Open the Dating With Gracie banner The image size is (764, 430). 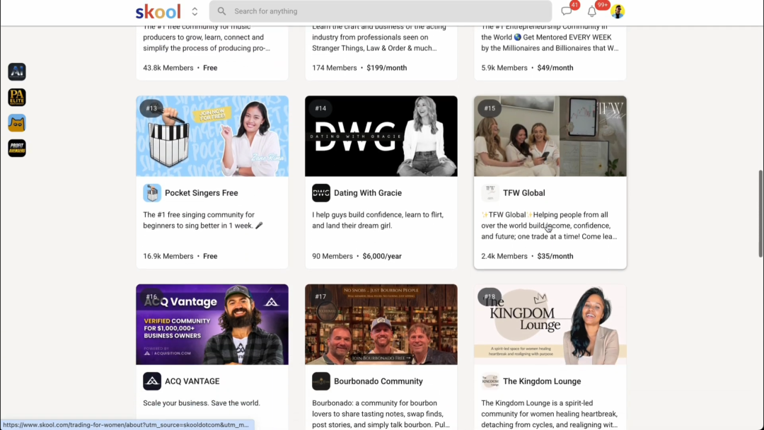(381, 136)
